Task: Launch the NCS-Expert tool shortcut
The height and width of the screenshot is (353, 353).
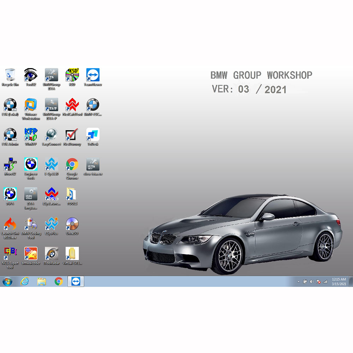Action: (x=10, y=258)
